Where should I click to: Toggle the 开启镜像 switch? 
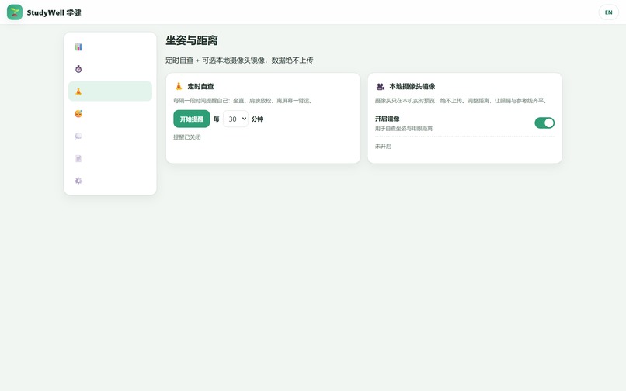(x=544, y=123)
